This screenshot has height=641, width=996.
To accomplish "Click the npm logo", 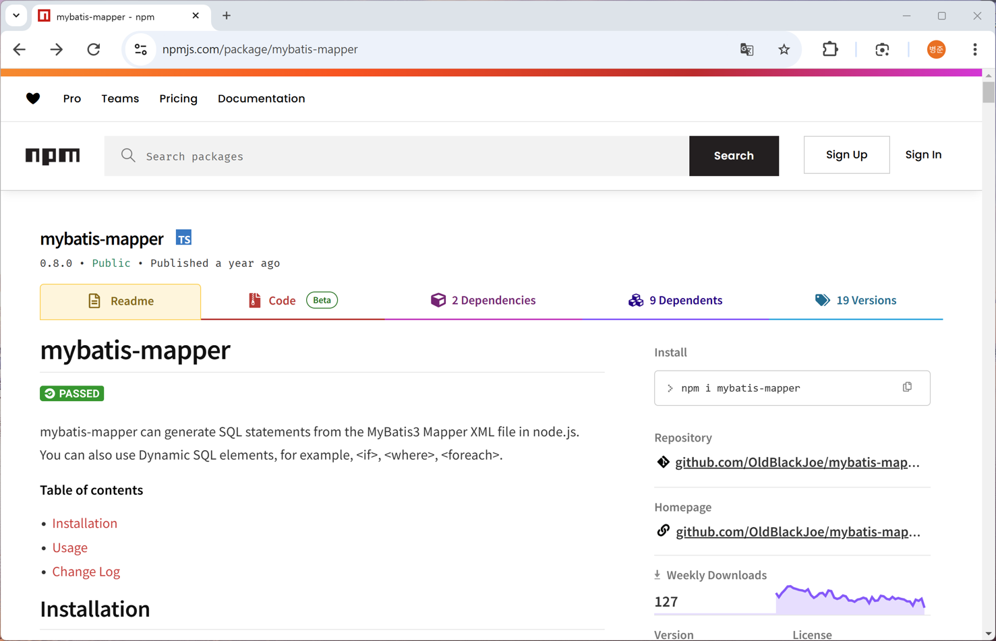I will (53, 156).
